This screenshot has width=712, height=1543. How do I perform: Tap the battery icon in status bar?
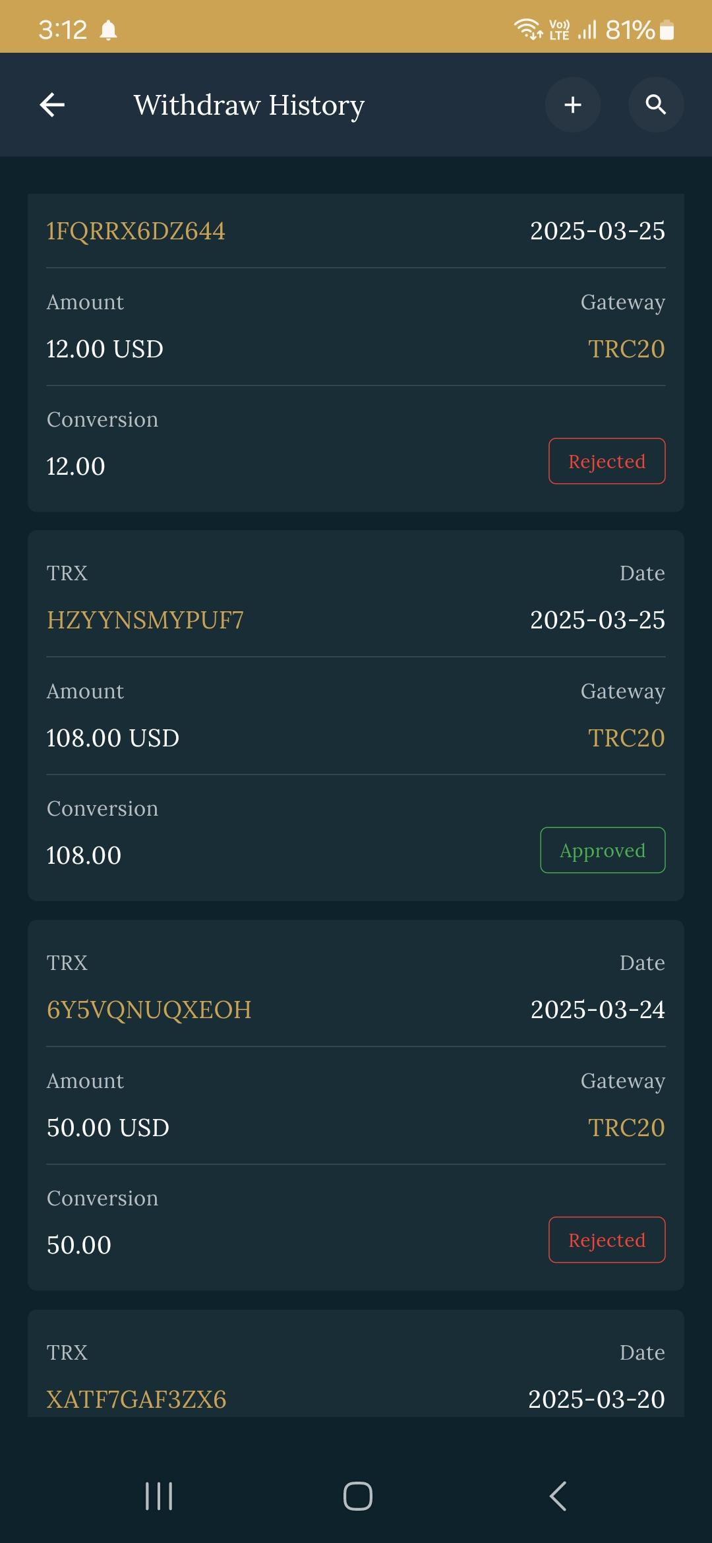click(667, 30)
